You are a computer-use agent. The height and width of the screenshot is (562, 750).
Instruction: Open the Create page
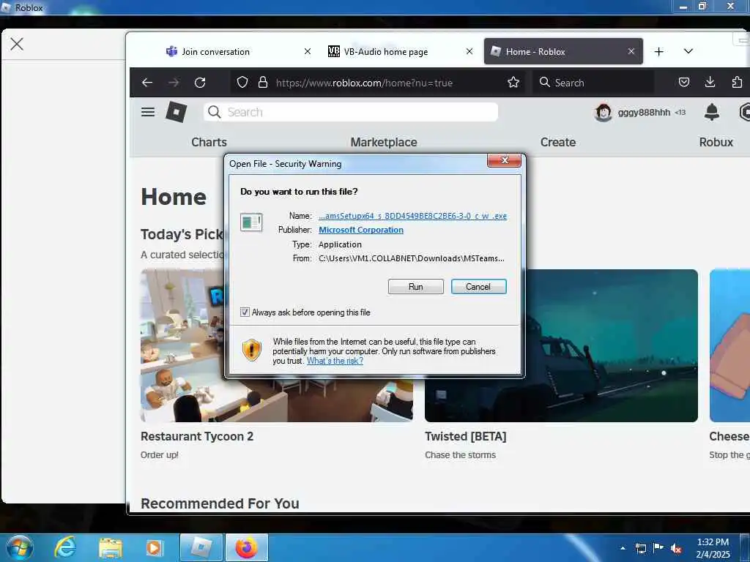[557, 142]
